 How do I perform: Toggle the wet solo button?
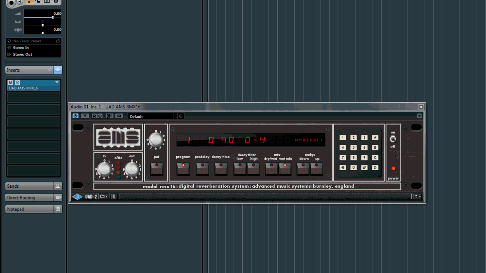tap(285, 169)
